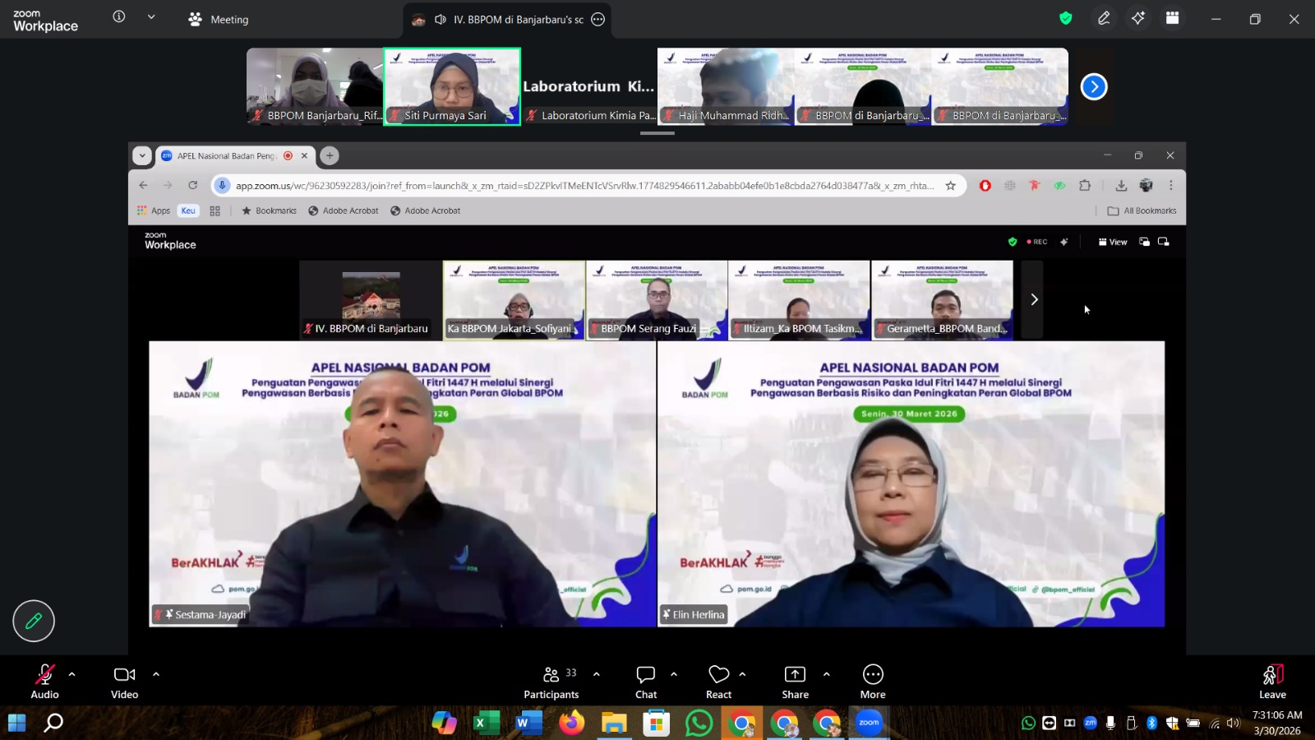This screenshot has height=740, width=1315.
Task: Click the AI Companion sparkle icon
Action: (x=1138, y=18)
